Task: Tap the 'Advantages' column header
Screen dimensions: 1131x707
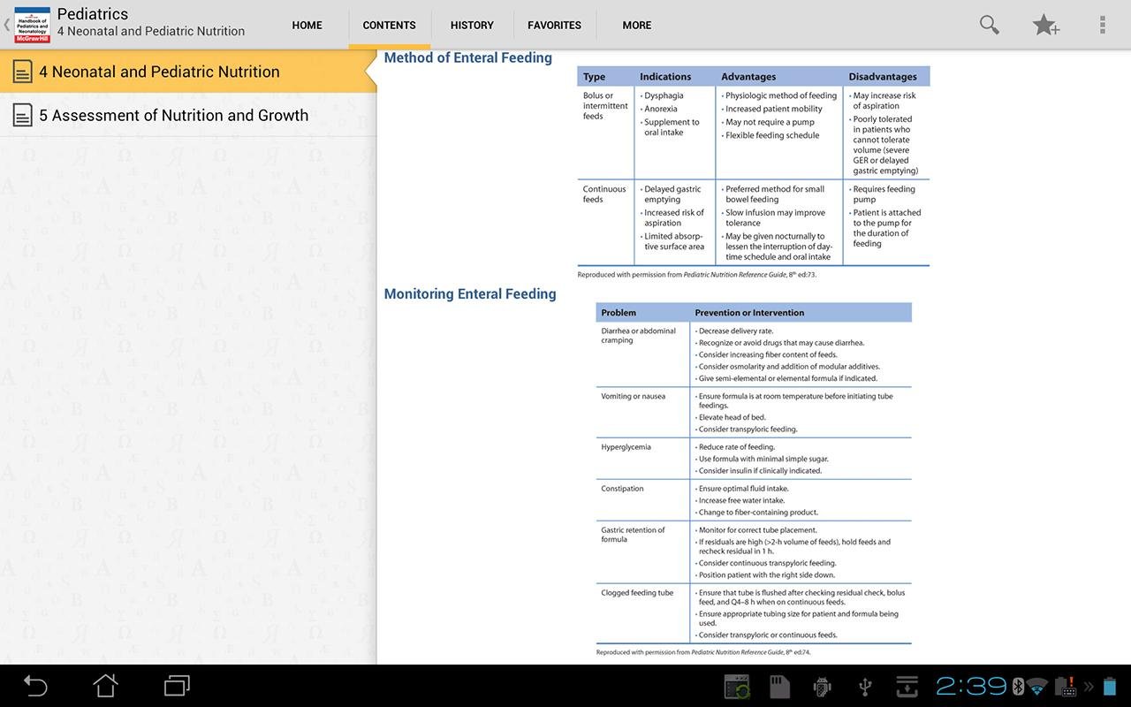Action: 748,77
